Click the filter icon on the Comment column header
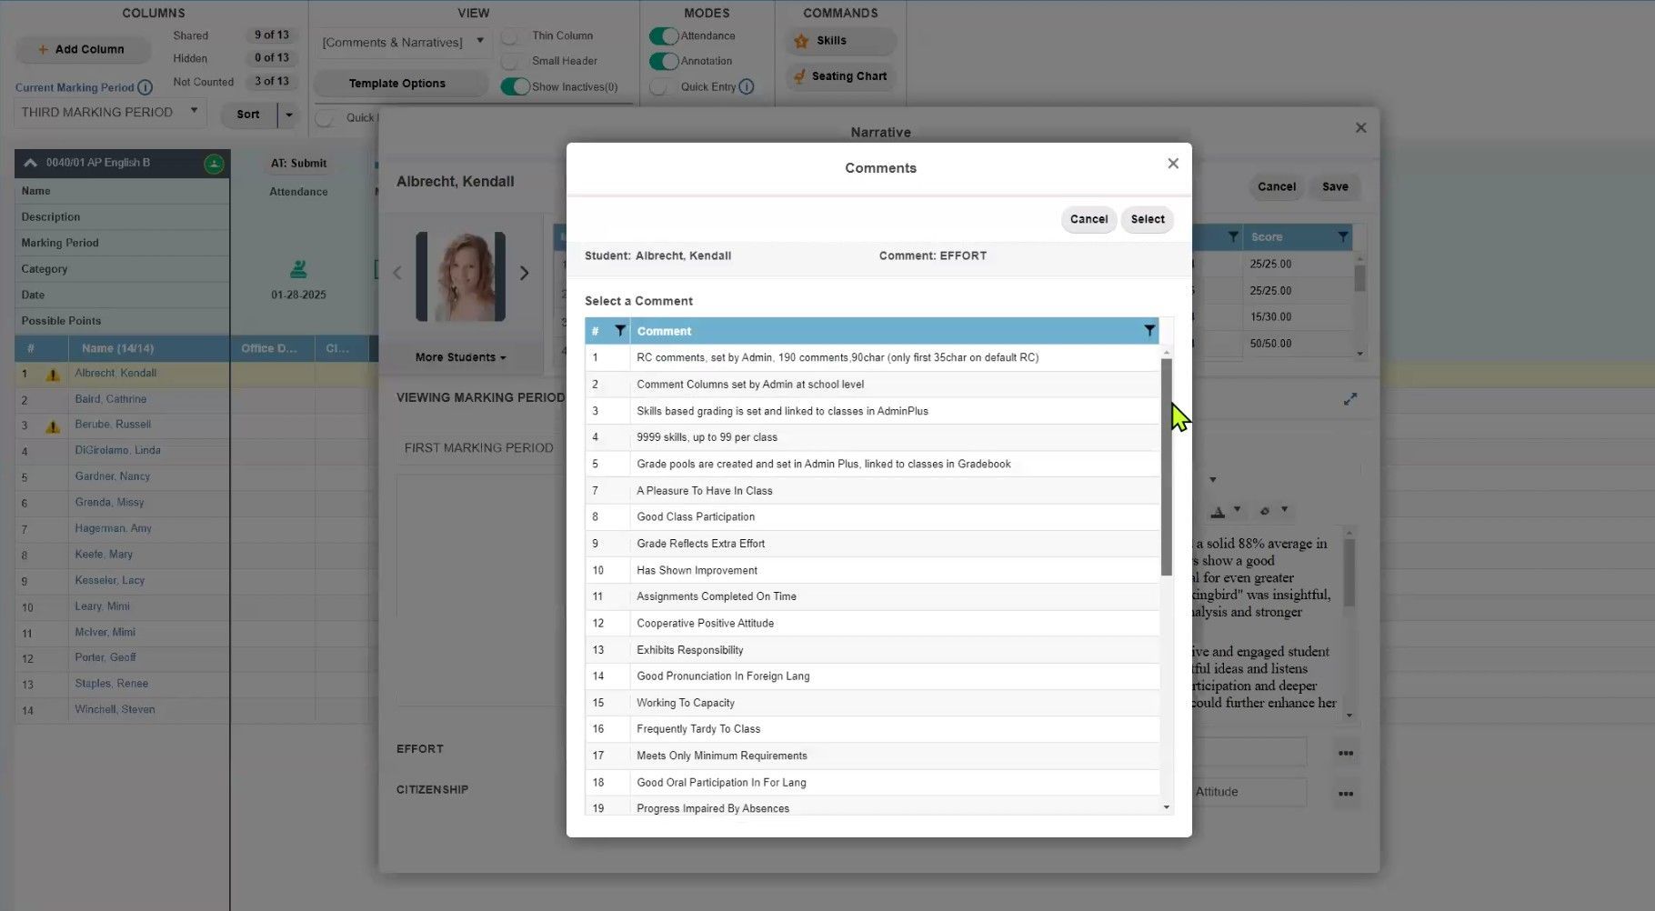1655x911 pixels. tap(1149, 330)
